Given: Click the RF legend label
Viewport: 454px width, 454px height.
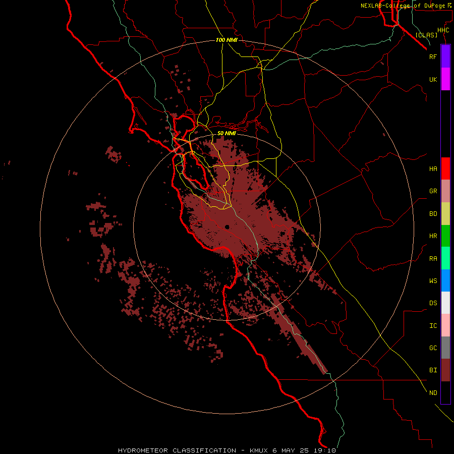Looking at the screenshot, I should click(433, 56).
